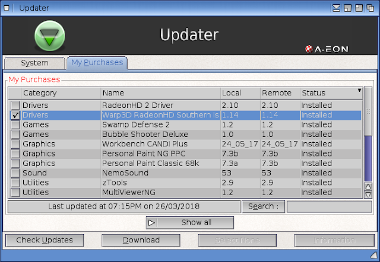Click the Search : button
The width and height of the screenshot is (380, 262).
(263, 207)
